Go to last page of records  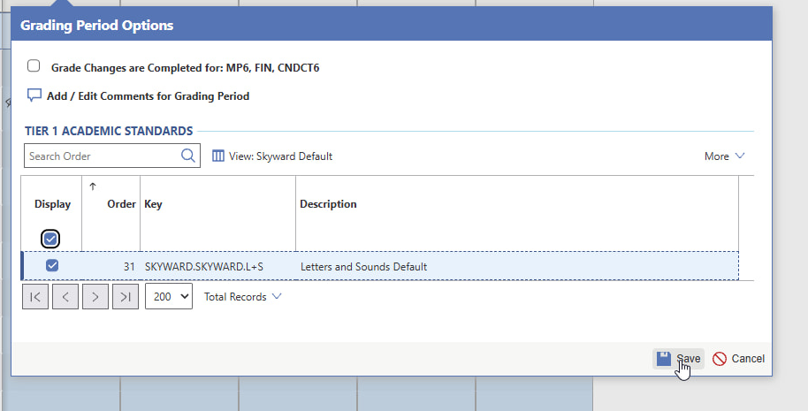click(x=126, y=297)
